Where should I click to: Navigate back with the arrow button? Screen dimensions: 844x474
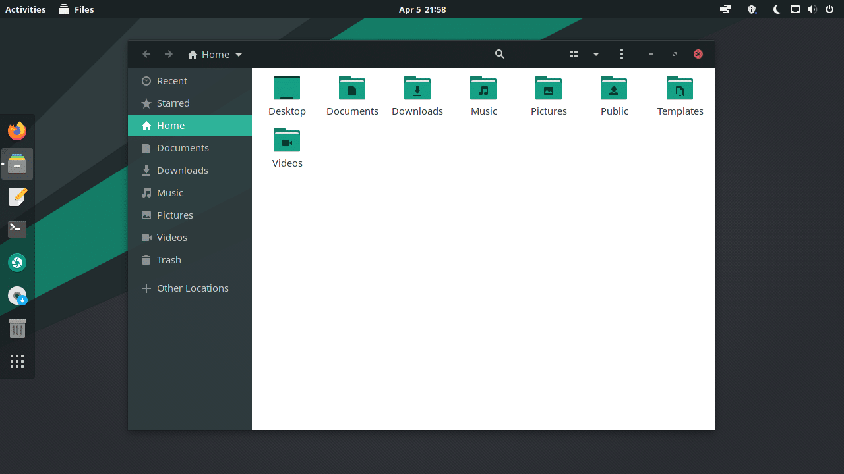click(x=146, y=54)
